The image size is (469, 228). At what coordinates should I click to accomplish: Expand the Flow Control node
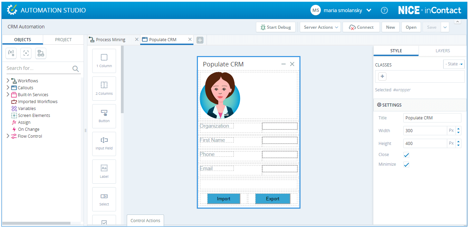click(x=8, y=136)
